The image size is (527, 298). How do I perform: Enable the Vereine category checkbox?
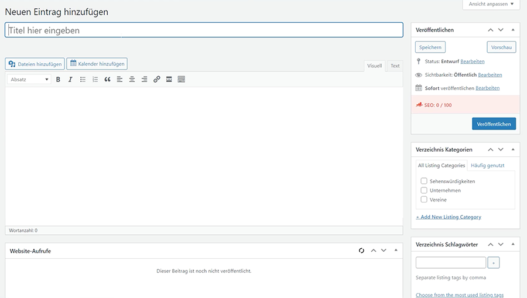pyautogui.click(x=424, y=200)
